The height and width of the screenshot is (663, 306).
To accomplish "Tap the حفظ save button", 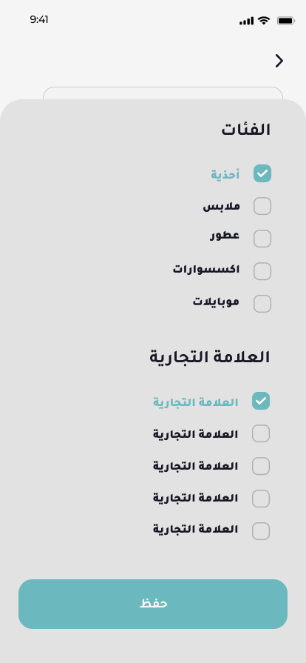I will [x=153, y=604].
